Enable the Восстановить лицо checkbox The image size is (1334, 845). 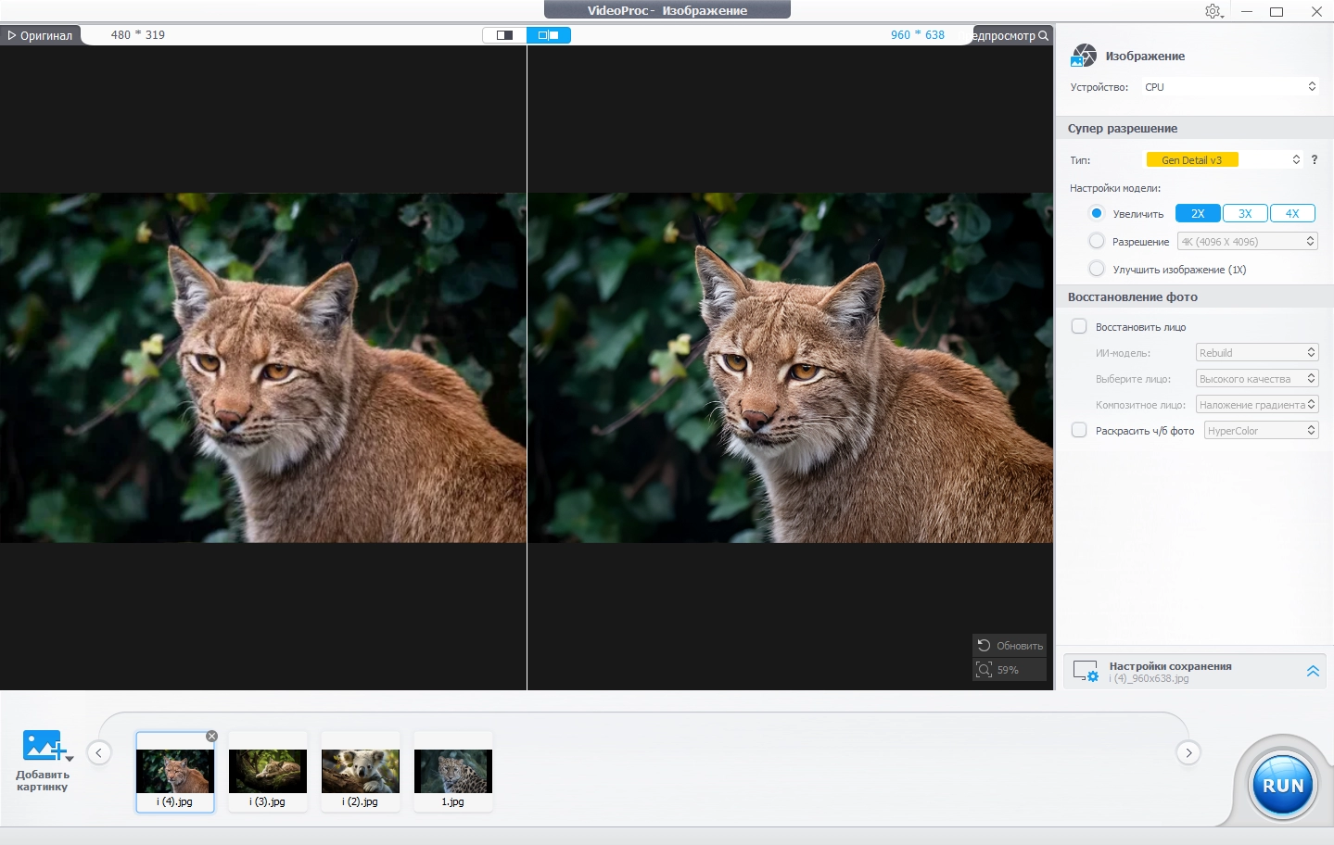pos(1079,326)
